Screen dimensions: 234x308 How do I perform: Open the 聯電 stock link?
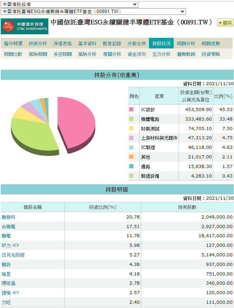[x=6, y=236]
